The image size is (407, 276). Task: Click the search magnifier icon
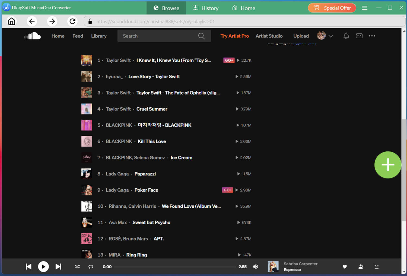tap(201, 36)
